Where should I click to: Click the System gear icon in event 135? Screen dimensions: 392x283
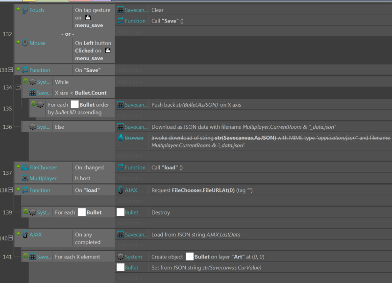[x=40, y=104]
